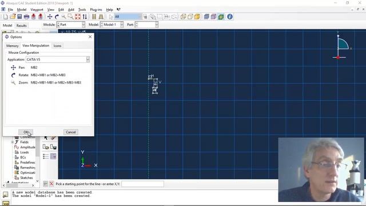Click the message area icon beside log
The height and width of the screenshot is (206, 366).
(x=5, y=194)
